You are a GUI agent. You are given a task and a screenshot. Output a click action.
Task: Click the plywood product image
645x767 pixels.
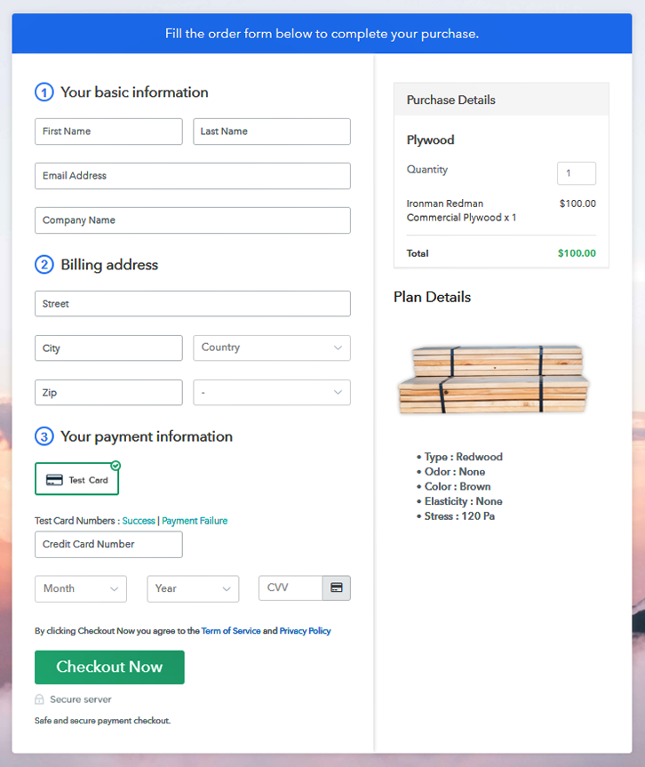point(493,380)
